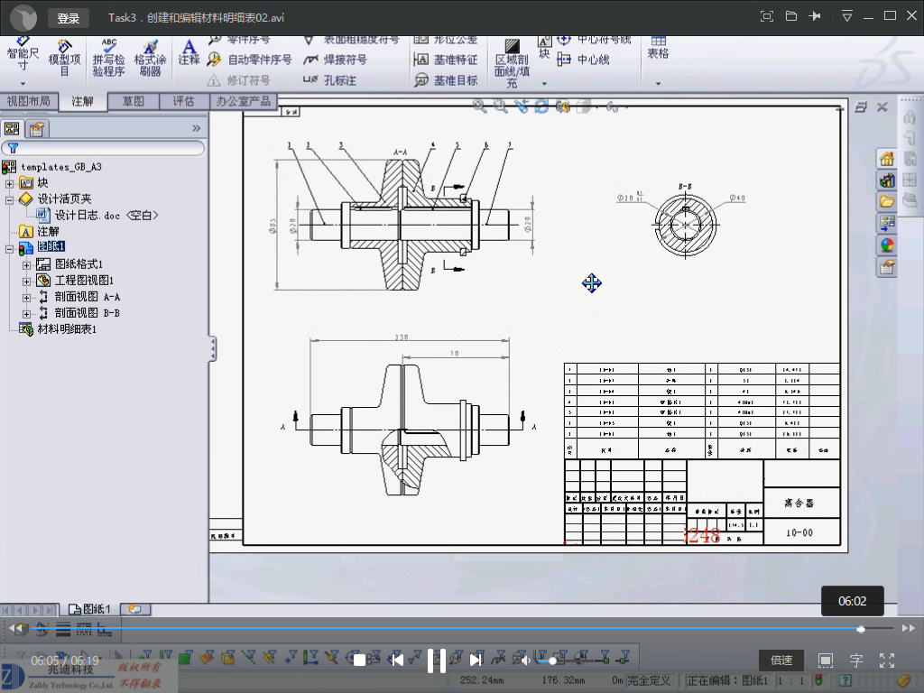Open SolidWorks Resources task pane tab
Screen dimensions: 924x693
pos(886,159)
